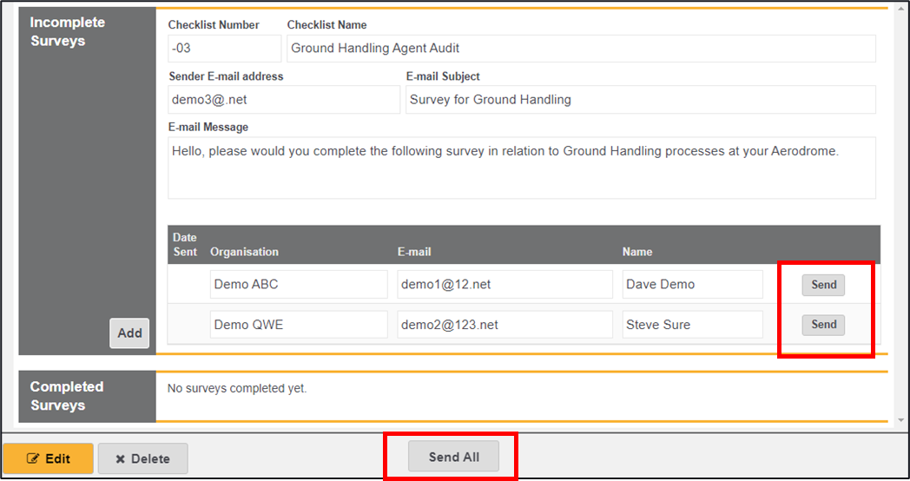This screenshot has width=910, height=481.
Task: Select the Demo QWE organisation field
Action: click(299, 325)
